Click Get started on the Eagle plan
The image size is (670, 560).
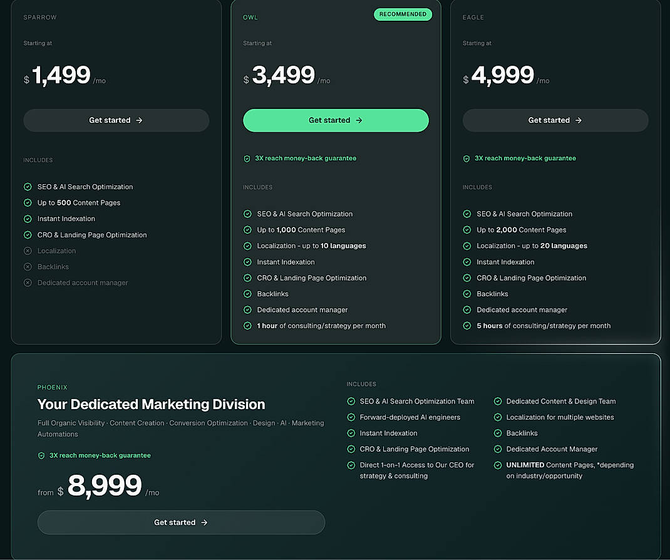[555, 120]
